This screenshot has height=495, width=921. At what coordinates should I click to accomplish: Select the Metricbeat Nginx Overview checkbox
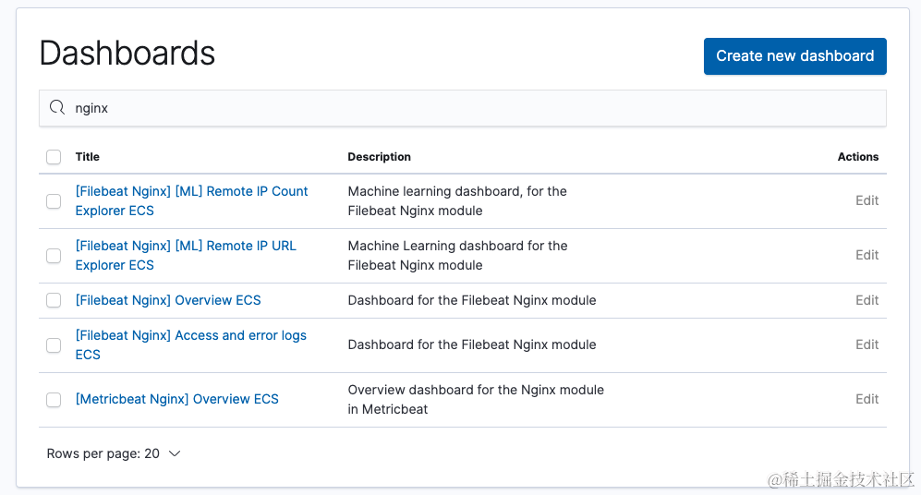pos(54,399)
